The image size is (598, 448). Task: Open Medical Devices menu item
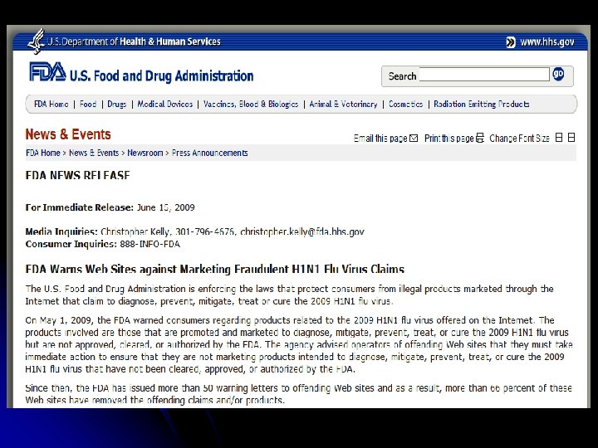pyautogui.click(x=164, y=104)
